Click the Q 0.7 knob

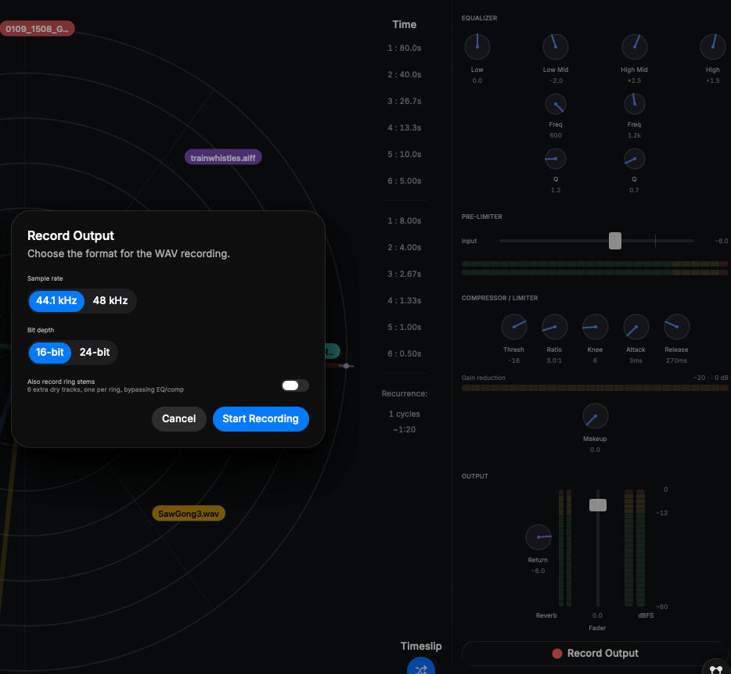click(x=634, y=159)
